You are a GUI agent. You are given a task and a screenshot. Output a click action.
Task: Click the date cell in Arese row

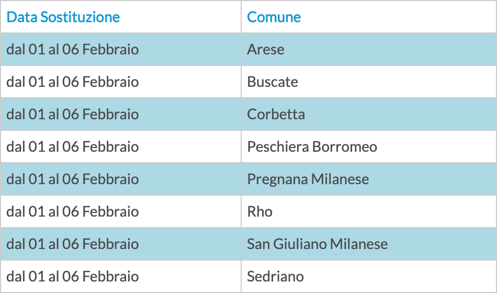121,49
